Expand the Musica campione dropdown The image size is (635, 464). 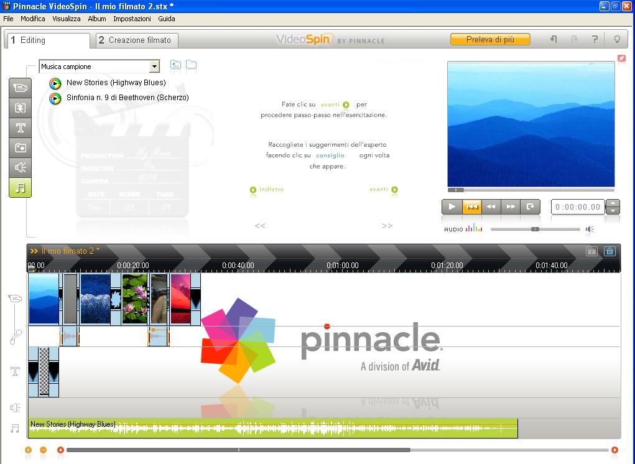point(154,67)
